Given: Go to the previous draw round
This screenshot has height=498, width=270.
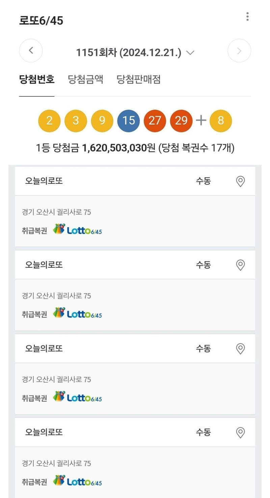Looking at the screenshot, I should click(x=31, y=51).
